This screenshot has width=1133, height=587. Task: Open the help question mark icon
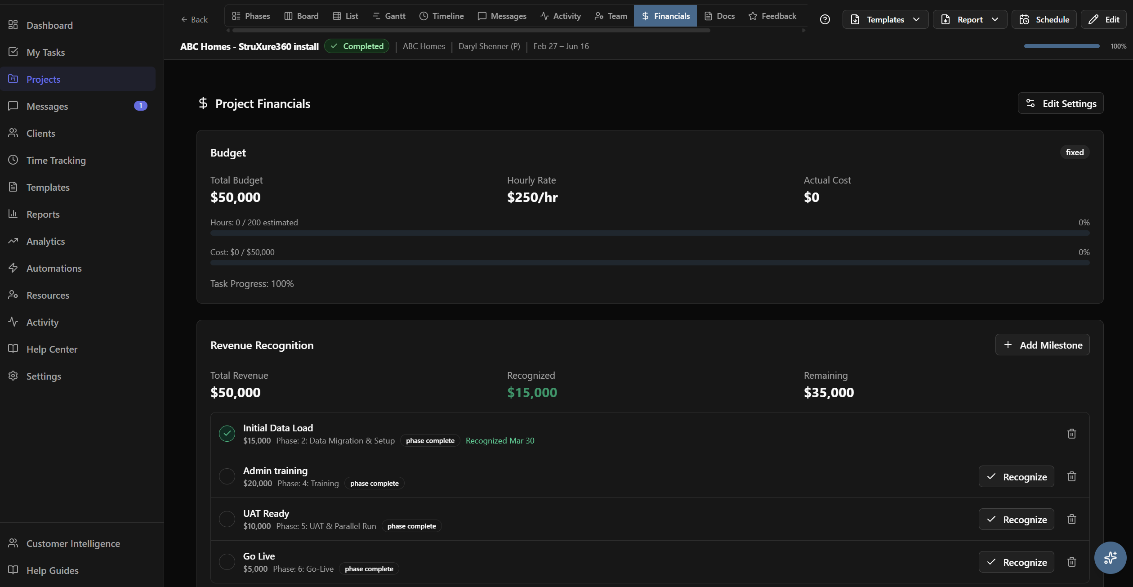[825, 19]
